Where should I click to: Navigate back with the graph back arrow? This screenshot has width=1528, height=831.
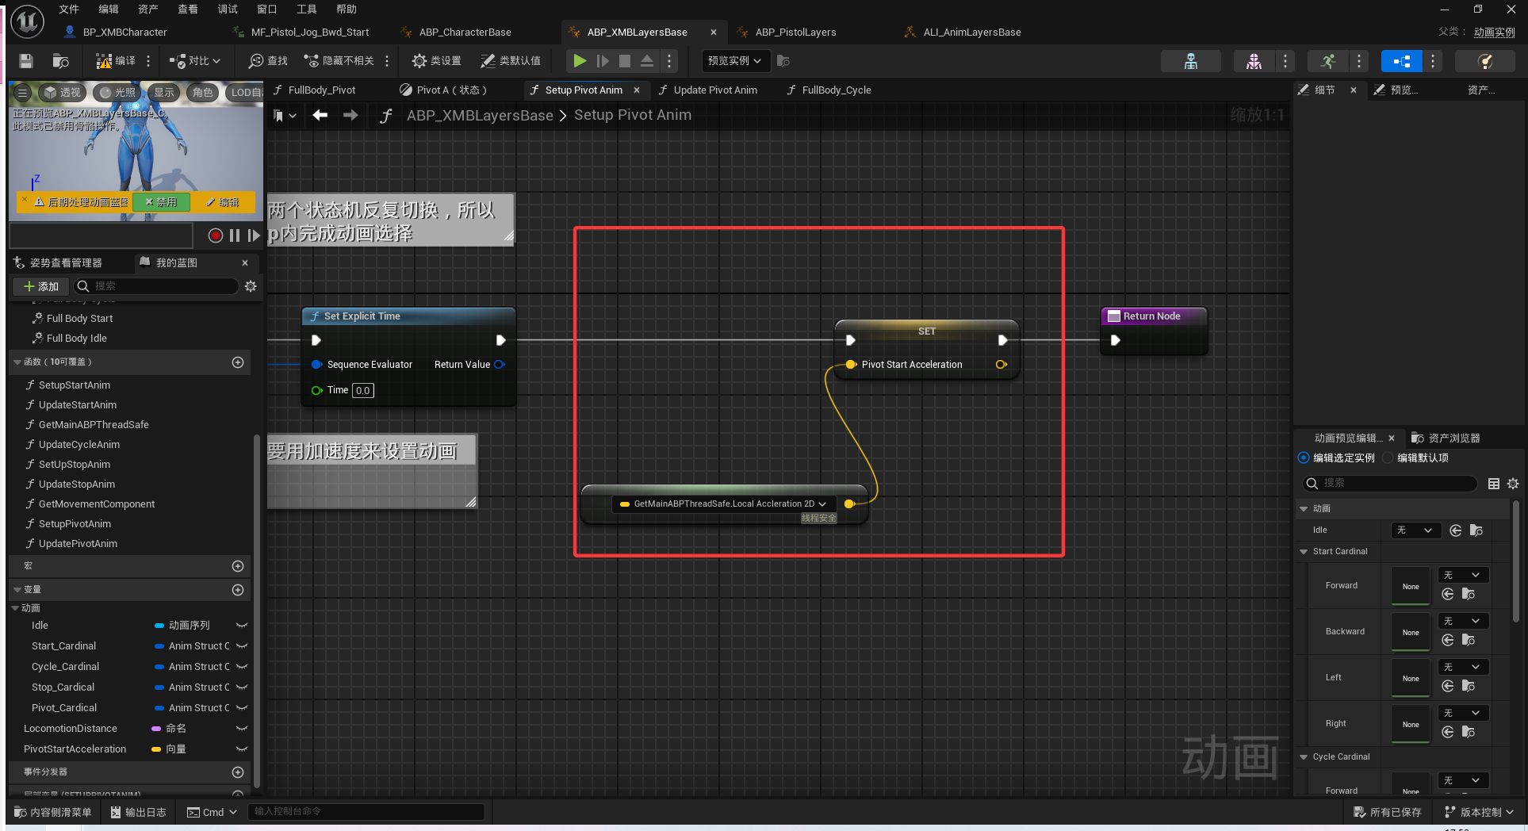coord(320,116)
